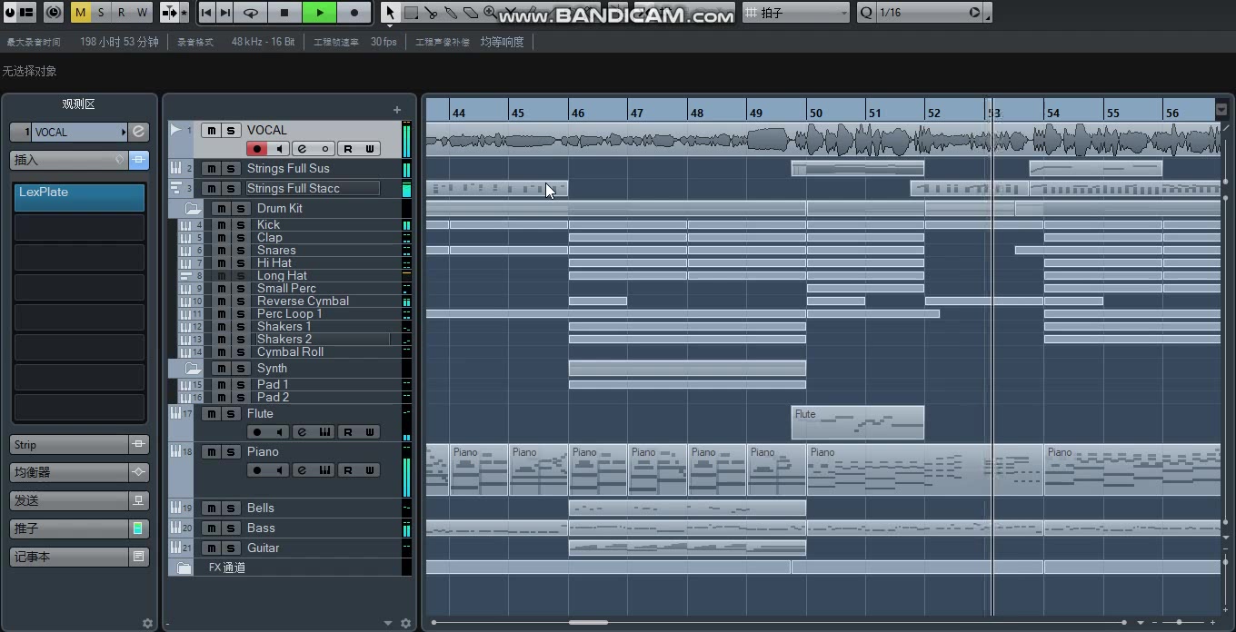
Task: Click the window layout setup icon
Action: pyautogui.click(x=26, y=13)
